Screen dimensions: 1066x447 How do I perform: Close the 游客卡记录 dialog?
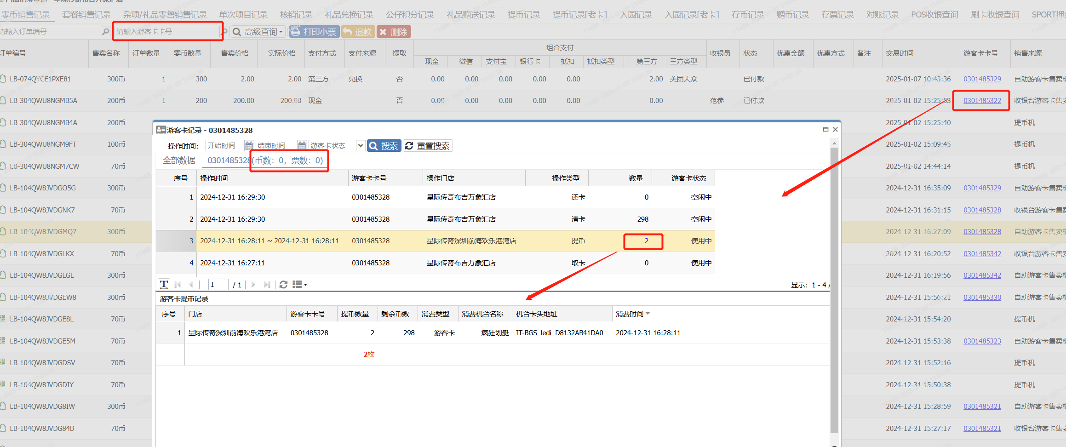pyautogui.click(x=835, y=130)
